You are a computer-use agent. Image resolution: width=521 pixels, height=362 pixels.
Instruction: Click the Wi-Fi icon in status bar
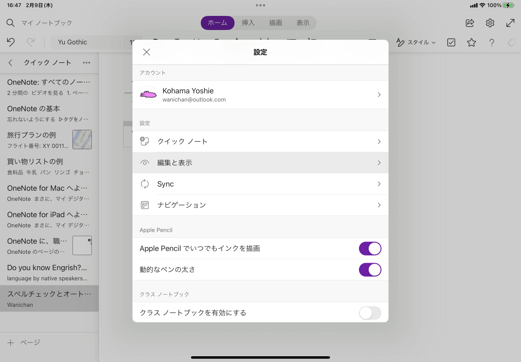point(482,5)
